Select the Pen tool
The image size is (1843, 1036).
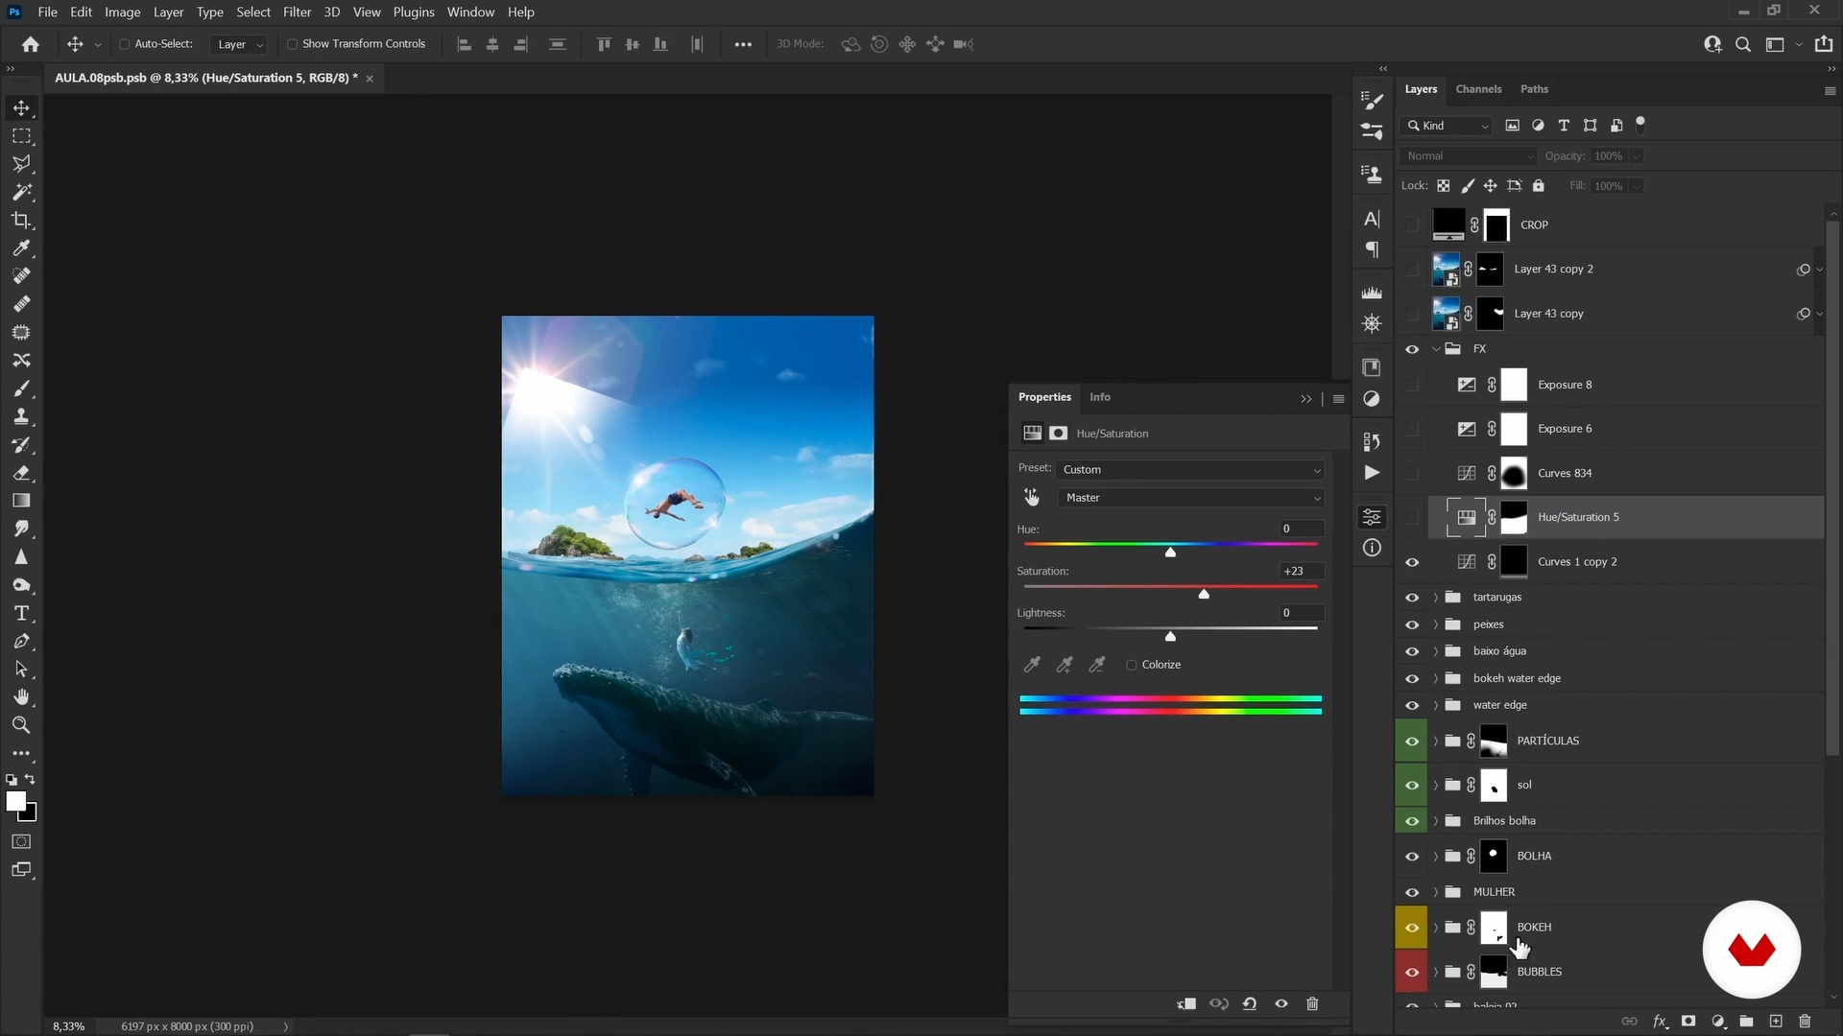21,641
